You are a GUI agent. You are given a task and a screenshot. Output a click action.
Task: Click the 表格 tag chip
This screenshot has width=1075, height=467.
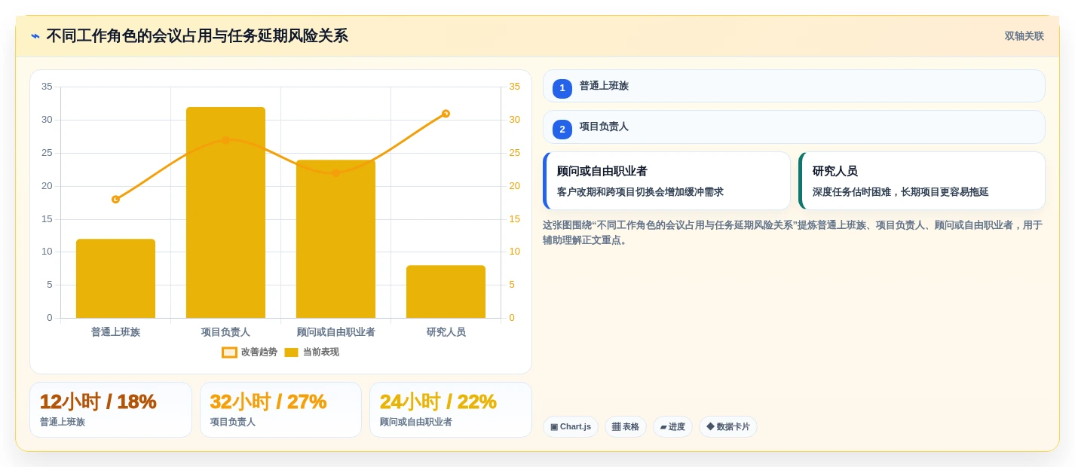pyautogui.click(x=626, y=426)
